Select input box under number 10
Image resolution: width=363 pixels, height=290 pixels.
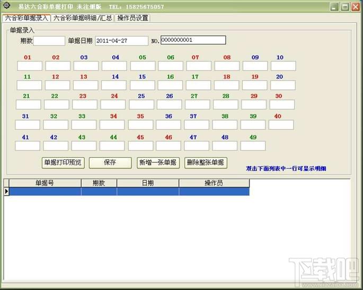coord(283,66)
